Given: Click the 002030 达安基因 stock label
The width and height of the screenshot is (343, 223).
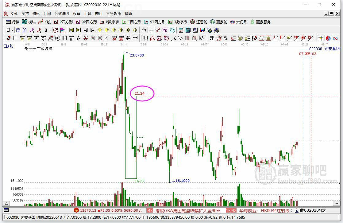Looking at the screenshot, I should pyautogui.click(x=325, y=49).
